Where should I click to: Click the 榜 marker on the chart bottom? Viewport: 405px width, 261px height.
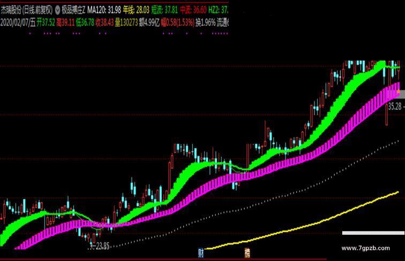point(247,253)
